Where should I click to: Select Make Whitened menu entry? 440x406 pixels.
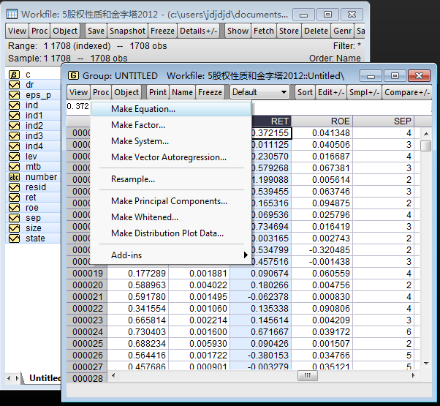171,217
